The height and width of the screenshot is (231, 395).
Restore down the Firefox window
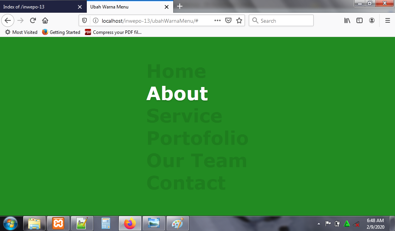coord(370,3)
